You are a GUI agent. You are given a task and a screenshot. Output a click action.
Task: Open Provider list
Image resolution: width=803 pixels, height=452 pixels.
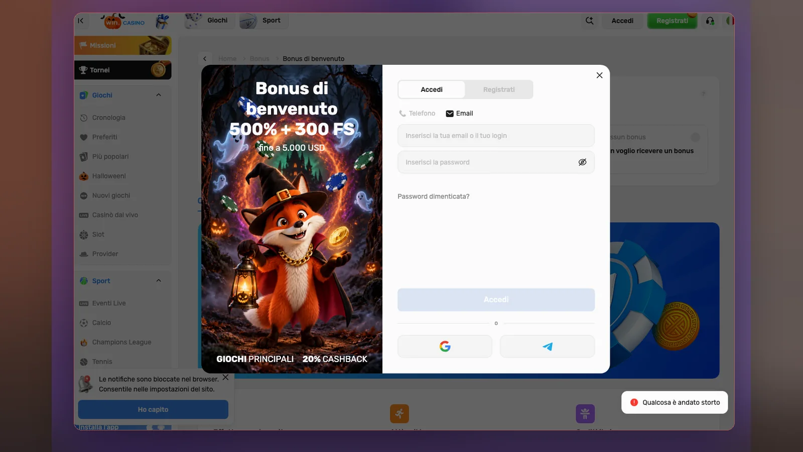coord(105,254)
